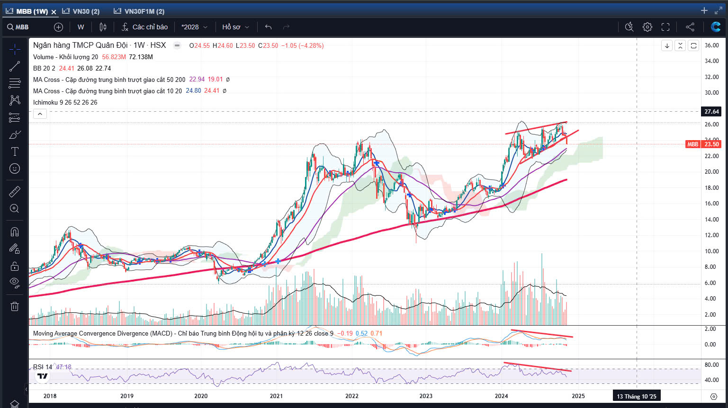Select the Ichimoku 9 26 52 26 legend
The width and height of the screenshot is (728, 408).
pos(65,102)
